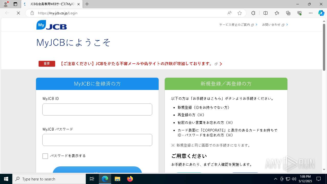Click 新規登録（IDをお持ちでない方） item
This screenshot has width=327, height=184.
[204, 108]
